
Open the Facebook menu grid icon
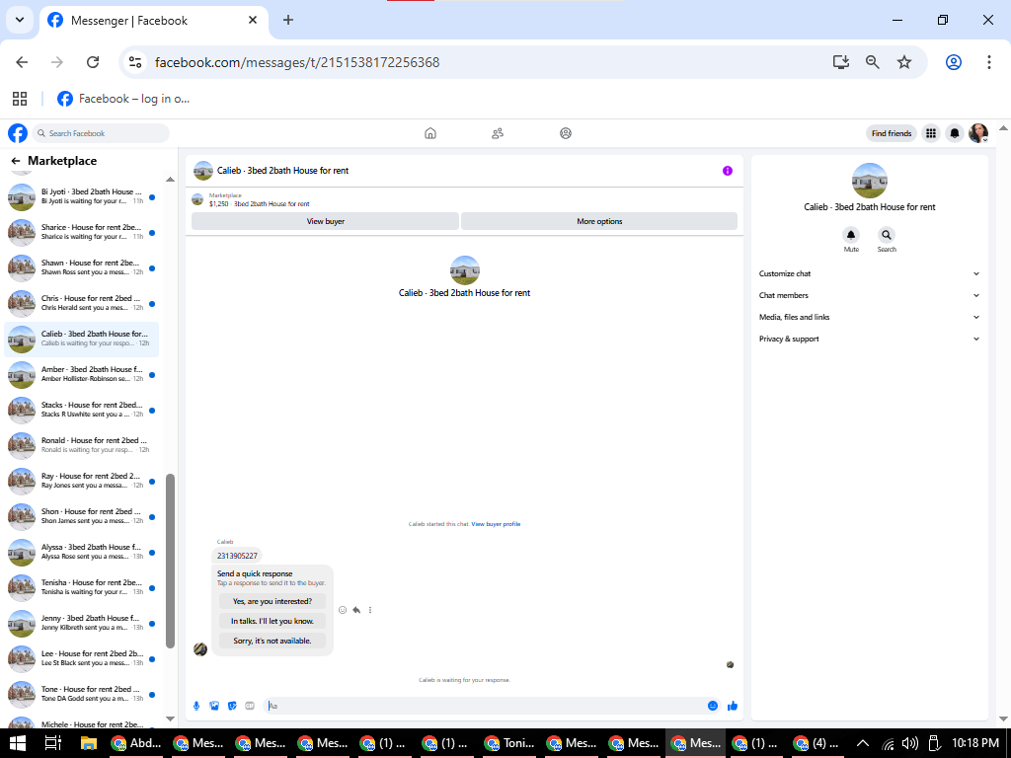pos(931,133)
